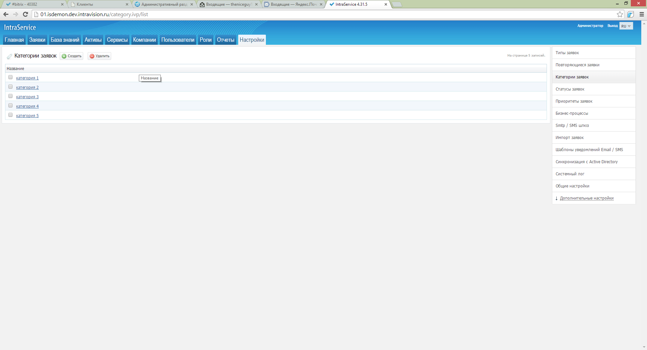Open the Заявки menu tab
Image resolution: width=647 pixels, height=350 pixels.
point(37,40)
